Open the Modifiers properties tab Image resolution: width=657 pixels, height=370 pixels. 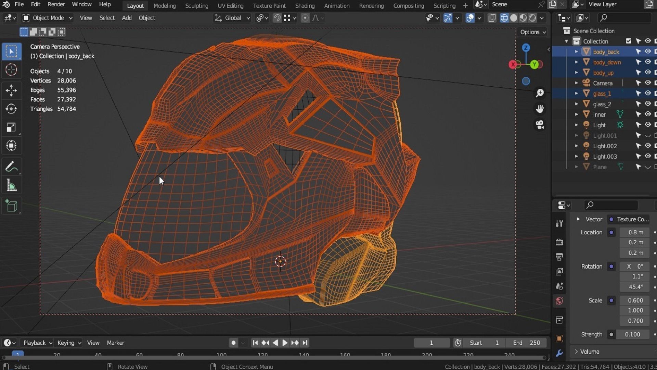coord(559,353)
